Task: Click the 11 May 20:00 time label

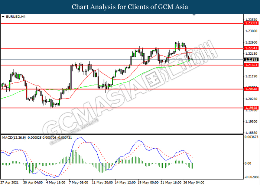Action: (x=102, y=183)
